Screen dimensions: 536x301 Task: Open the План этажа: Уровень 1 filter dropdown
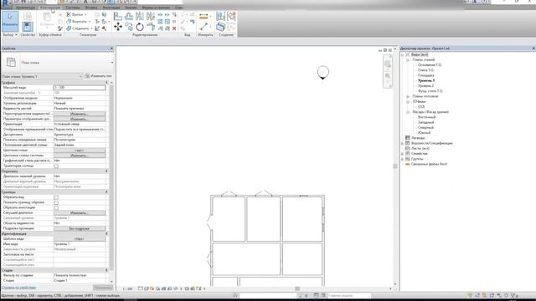pos(80,76)
